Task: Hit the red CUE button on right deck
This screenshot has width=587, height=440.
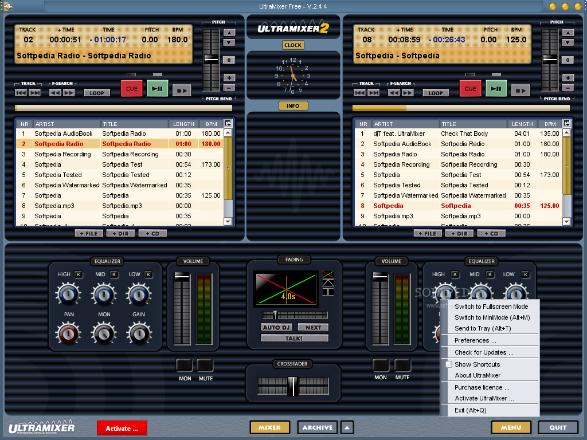Action: pos(471,89)
